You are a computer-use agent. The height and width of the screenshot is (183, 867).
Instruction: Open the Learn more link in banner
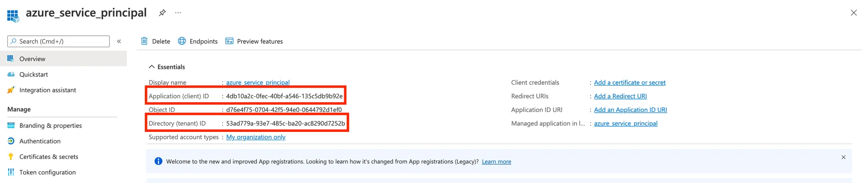coord(496,162)
